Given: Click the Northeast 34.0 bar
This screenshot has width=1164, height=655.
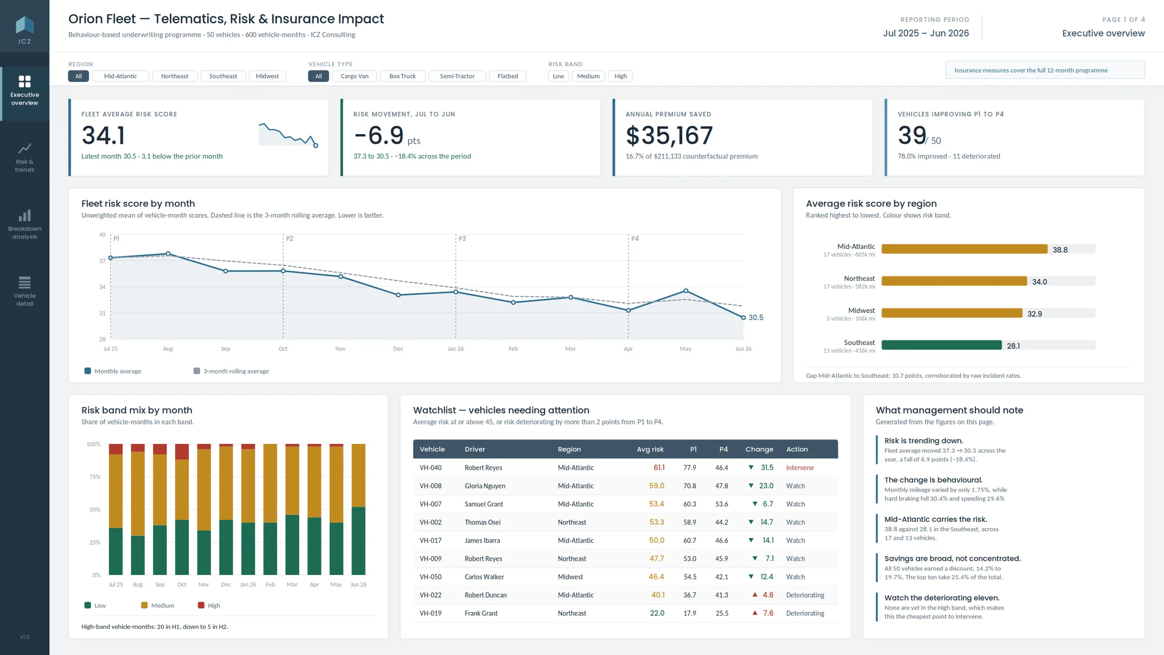Looking at the screenshot, I should pyautogui.click(x=954, y=281).
